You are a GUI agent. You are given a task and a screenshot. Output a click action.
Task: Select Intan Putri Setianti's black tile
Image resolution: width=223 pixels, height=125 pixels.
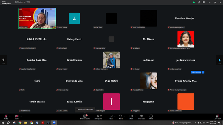pos(149,18)
